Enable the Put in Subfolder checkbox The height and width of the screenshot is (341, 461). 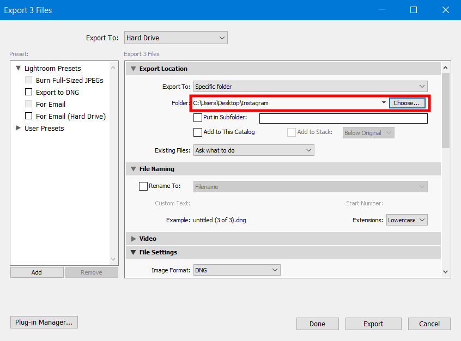click(198, 118)
